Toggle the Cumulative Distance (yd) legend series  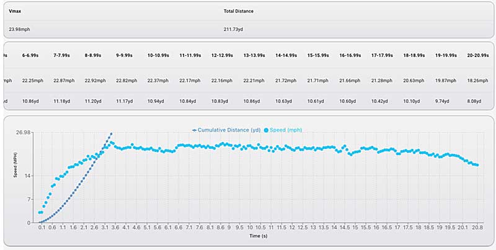tap(226, 130)
